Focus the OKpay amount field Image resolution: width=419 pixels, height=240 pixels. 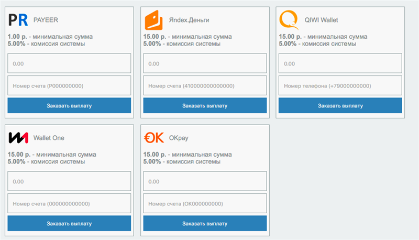click(205, 181)
